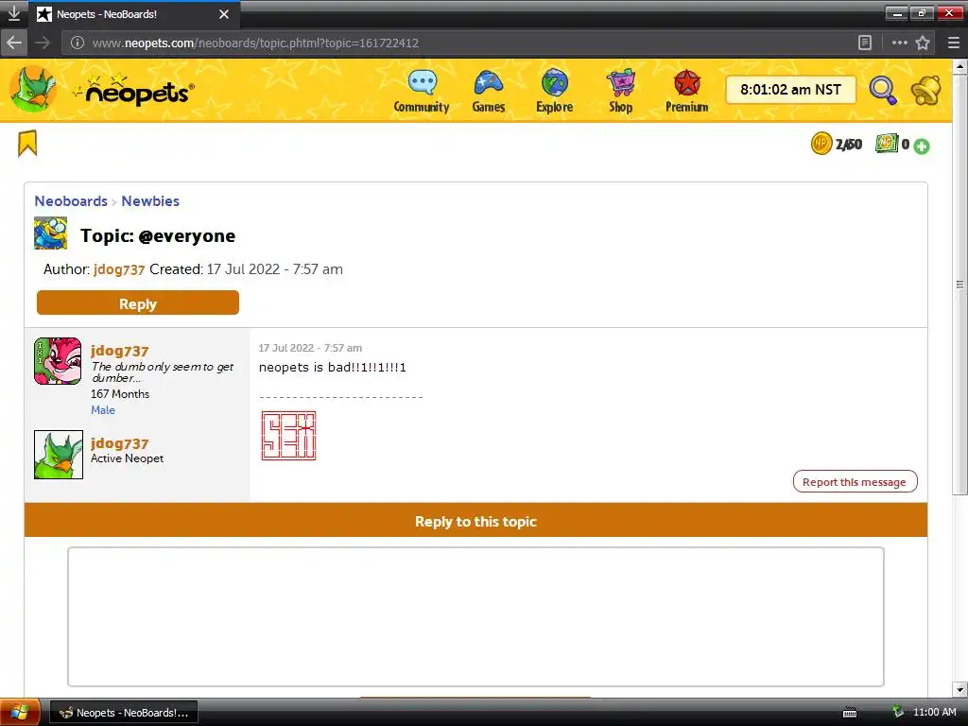Open page actions three-dots menu
The height and width of the screenshot is (726, 968).
[900, 43]
